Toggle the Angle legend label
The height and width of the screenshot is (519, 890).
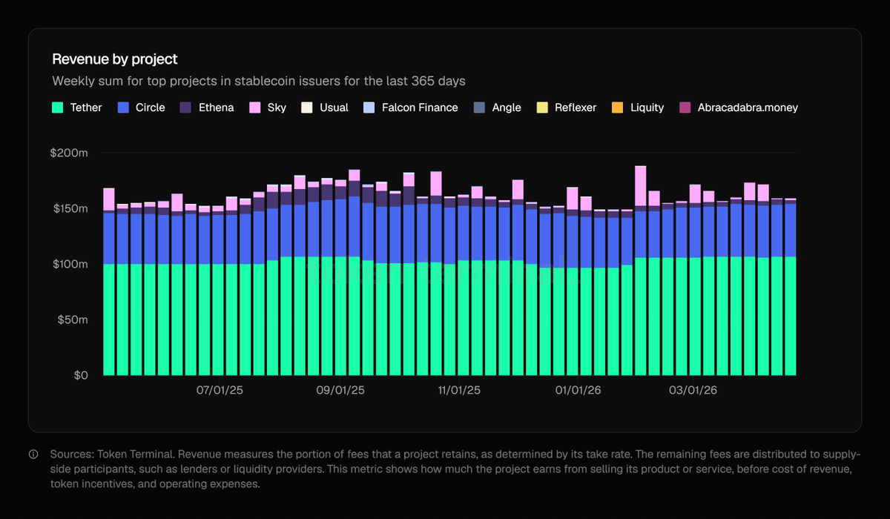[507, 108]
